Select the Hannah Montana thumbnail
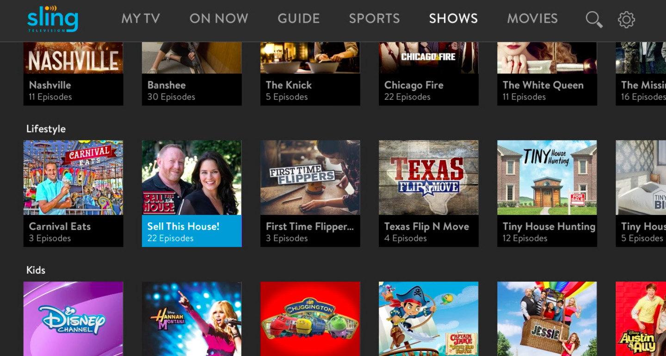The width and height of the screenshot is (666, 356). tap(192, 319)
